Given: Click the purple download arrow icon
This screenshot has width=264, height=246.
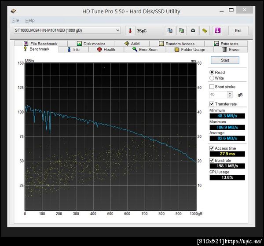Looking at the screenshot, I should (217, 31).
